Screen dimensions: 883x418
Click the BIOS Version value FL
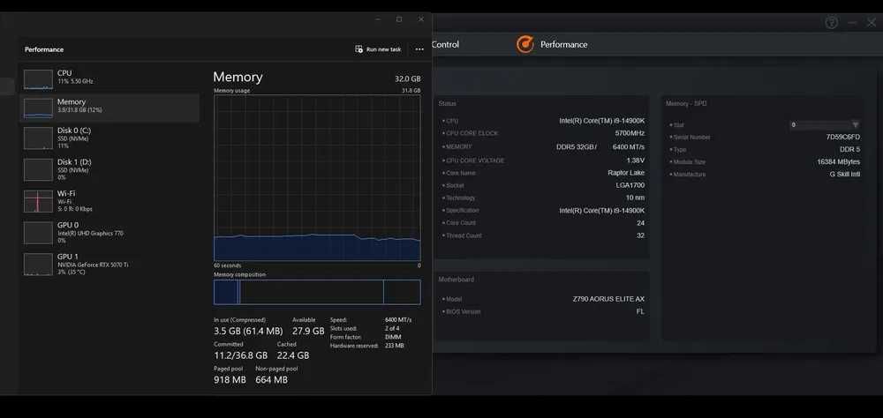coord(640,311)
